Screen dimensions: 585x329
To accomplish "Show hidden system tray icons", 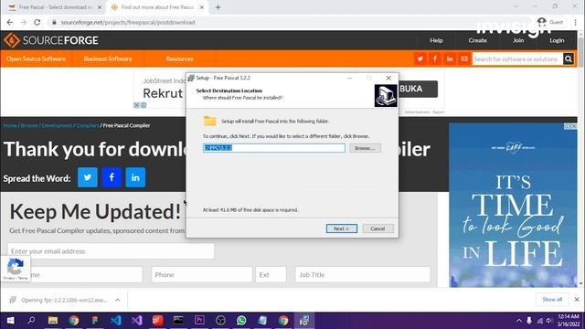I will 519,321.
